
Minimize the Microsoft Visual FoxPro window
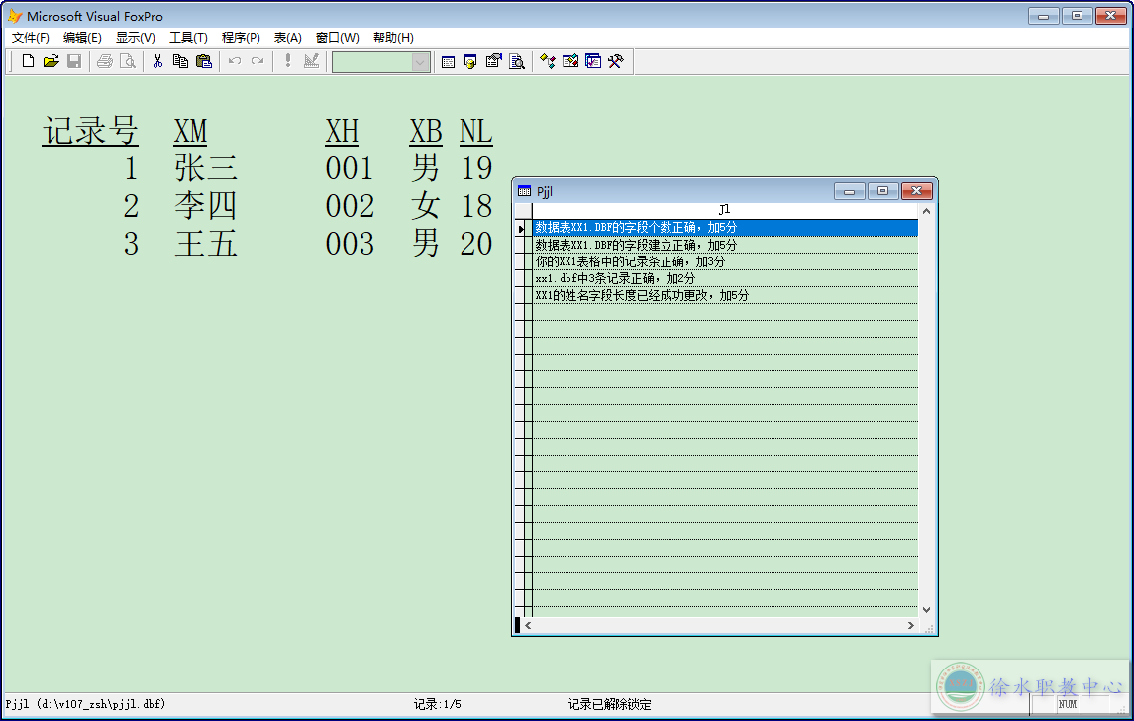(x=1044, y=15)
